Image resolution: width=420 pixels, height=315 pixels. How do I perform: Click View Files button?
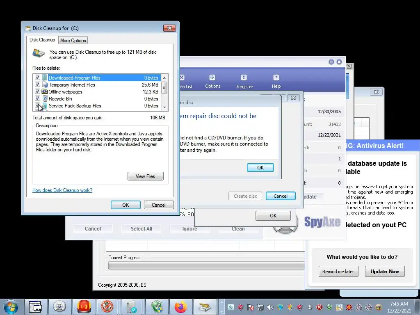click(x=146, y=176)
